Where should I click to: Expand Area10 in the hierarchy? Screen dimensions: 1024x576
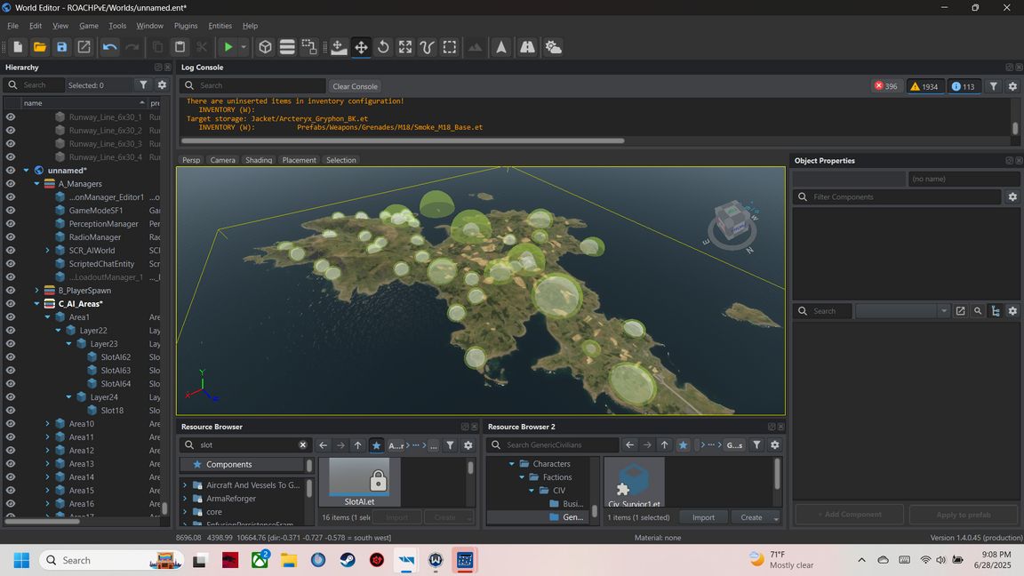tap(48, 424)
